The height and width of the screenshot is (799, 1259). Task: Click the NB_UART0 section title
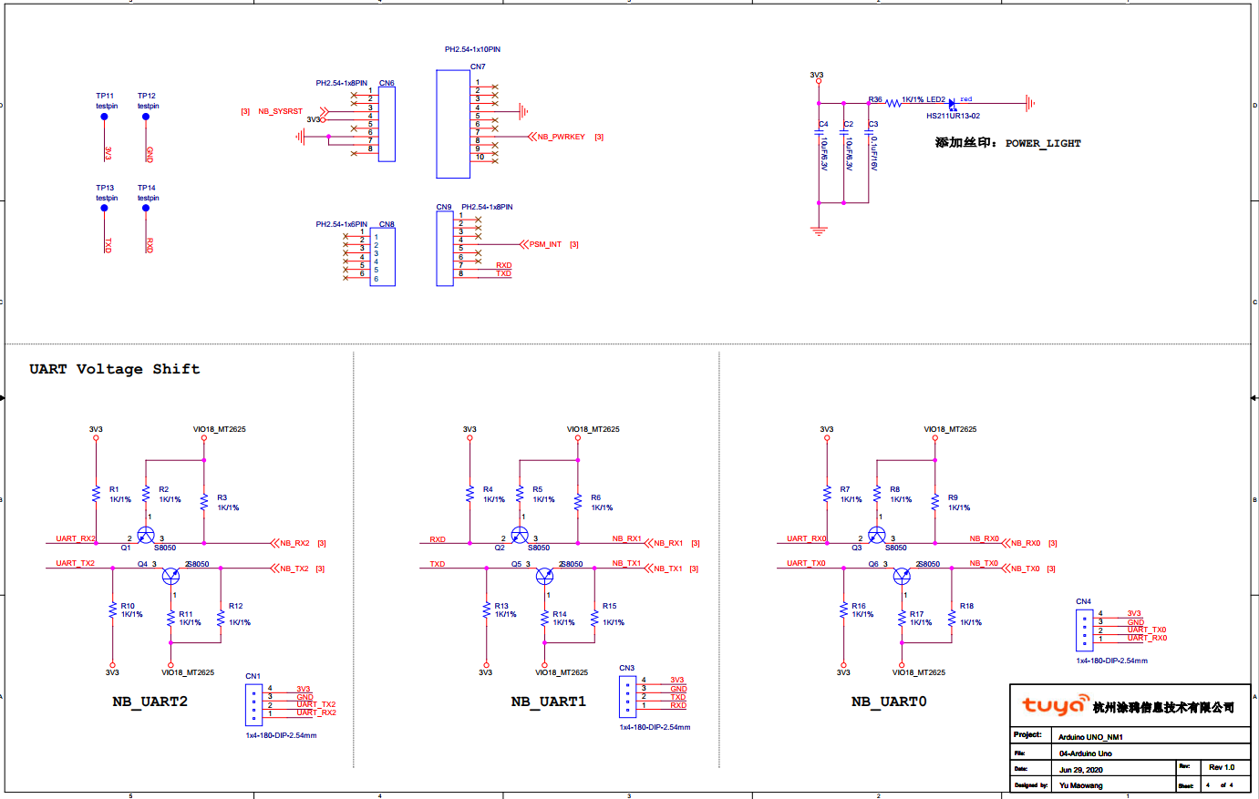click(x=889, y=702)
